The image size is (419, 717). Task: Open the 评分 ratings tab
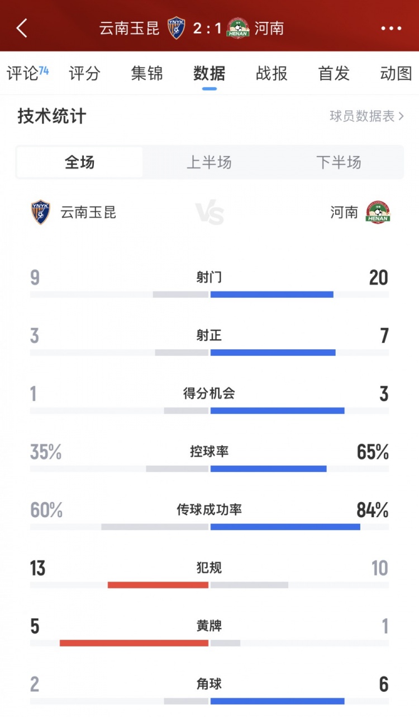coord(85,73)
